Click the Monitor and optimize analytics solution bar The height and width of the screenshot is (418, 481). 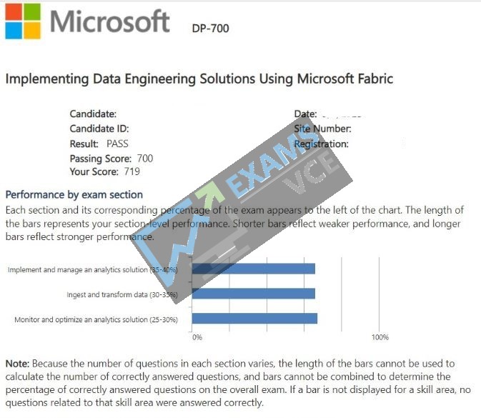pyautogui.click(x=254, y=319)
